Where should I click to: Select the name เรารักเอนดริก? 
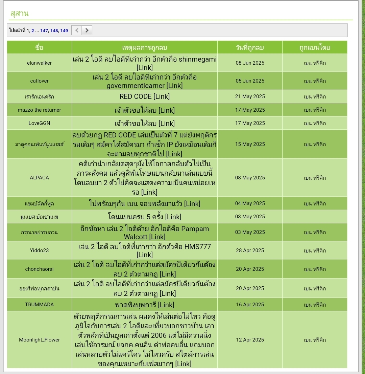pos(39,96)
